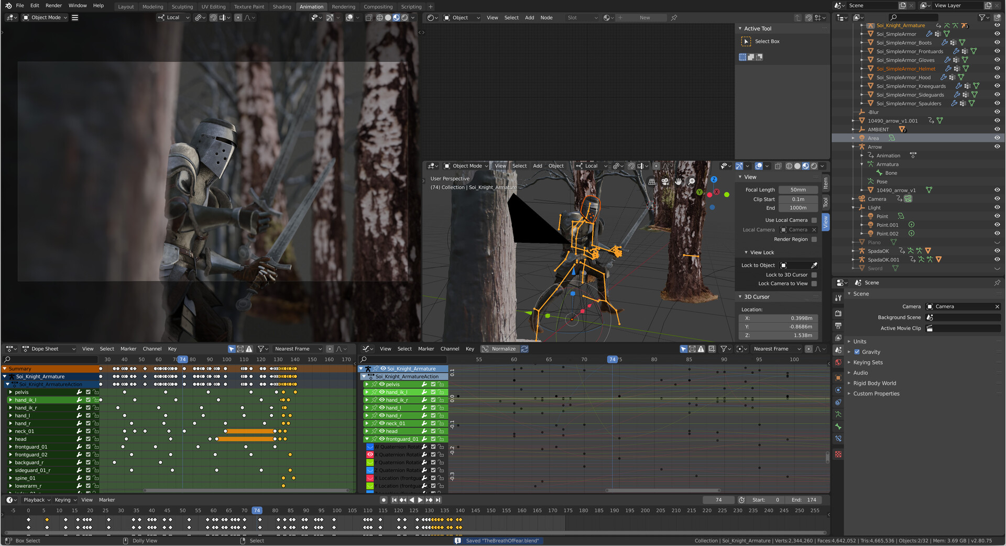Open the Render properties tab icon
This screenshot has width=1006, height=546.
click(x=838, y=313)
